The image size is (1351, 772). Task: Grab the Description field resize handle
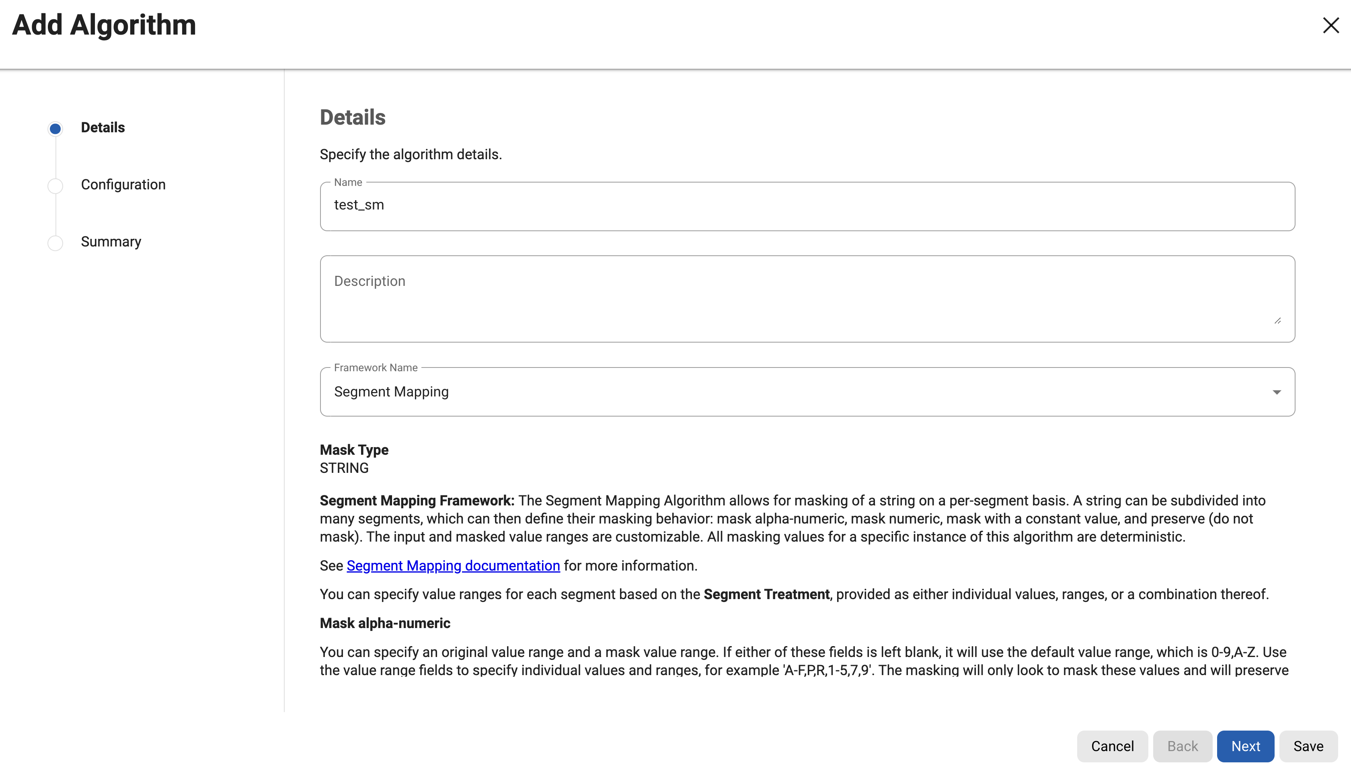coord(1277,321)
